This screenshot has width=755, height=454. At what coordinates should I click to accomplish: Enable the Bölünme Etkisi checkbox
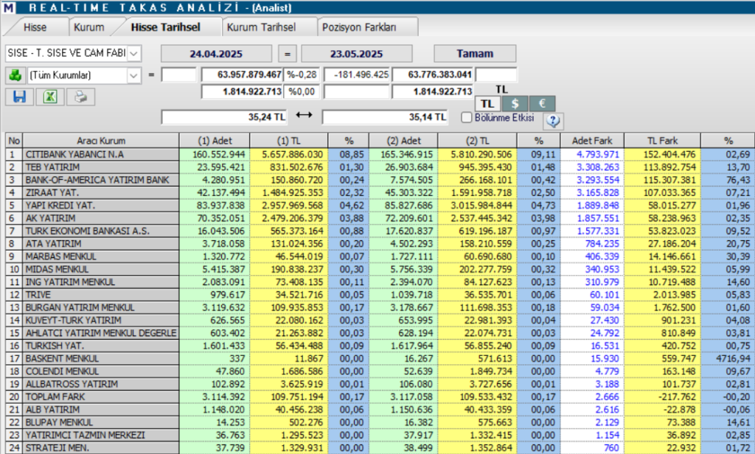[x=466, y=117]
